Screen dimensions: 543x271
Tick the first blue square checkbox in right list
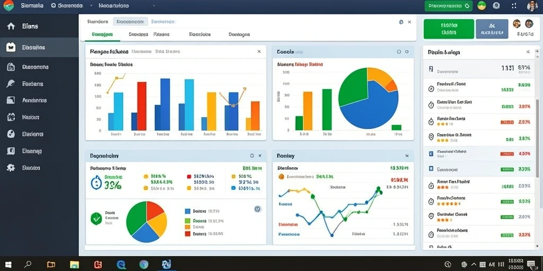(431, 153)
